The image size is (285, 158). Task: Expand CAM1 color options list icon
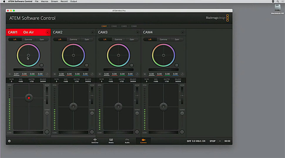[x=10, y=74]
